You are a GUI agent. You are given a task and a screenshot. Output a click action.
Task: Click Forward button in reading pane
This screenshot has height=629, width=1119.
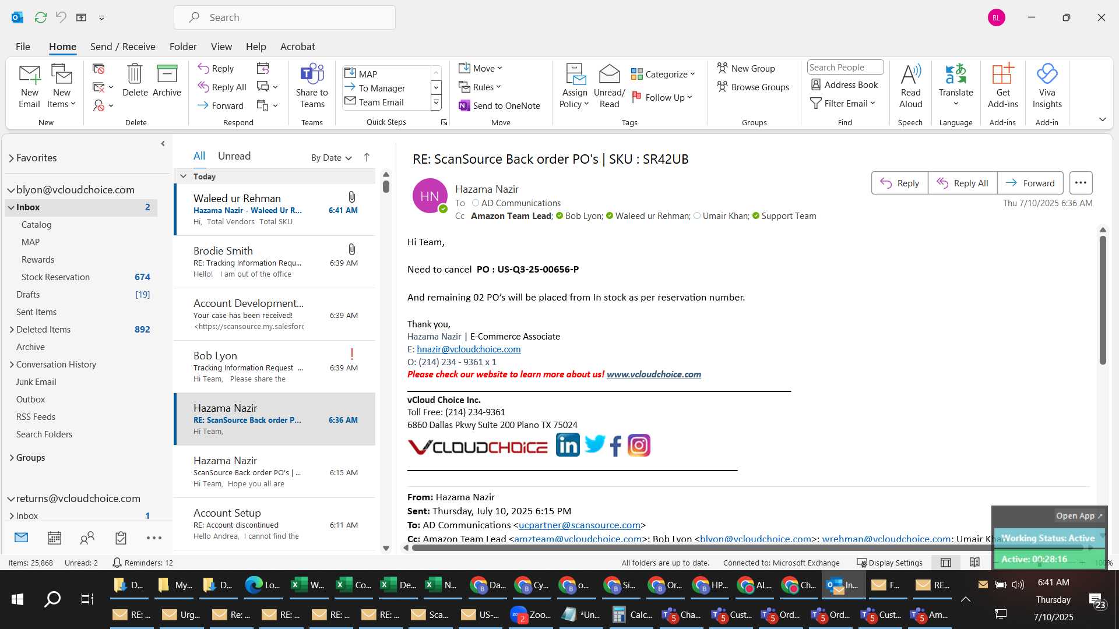[1030, 183]
